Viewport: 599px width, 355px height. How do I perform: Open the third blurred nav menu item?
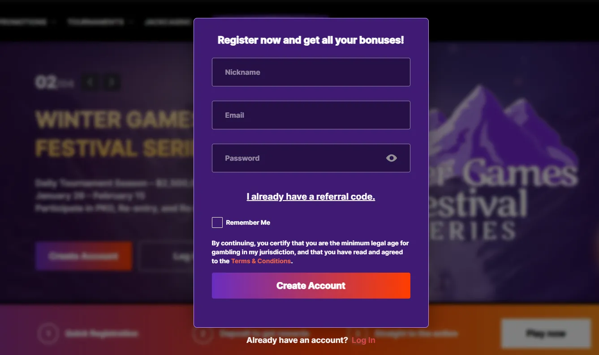pyautogui.click(x=168, y=21)
